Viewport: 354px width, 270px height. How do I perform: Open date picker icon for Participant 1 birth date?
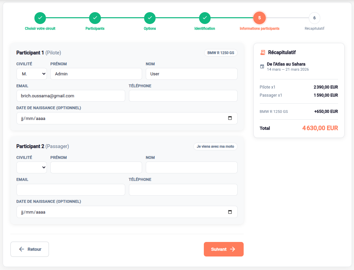pos(230,118)
